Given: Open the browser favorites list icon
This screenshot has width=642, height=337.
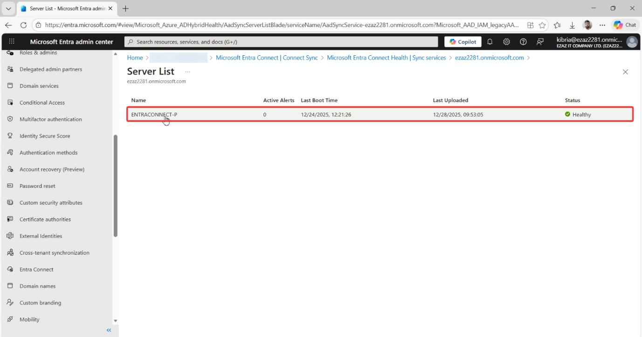Looking at the screenshot, I should tap(558, 25).
